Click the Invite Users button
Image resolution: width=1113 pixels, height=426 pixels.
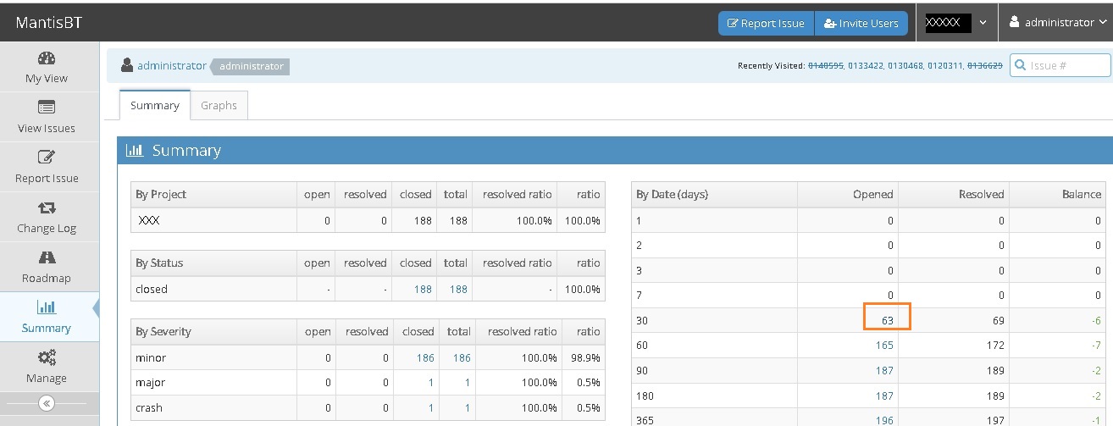(x=861, y=23)
